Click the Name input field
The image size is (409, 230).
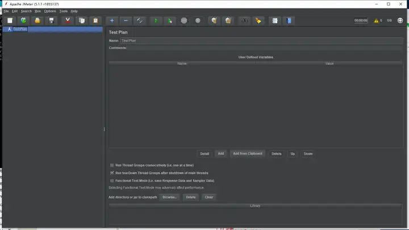coord(262,40)
